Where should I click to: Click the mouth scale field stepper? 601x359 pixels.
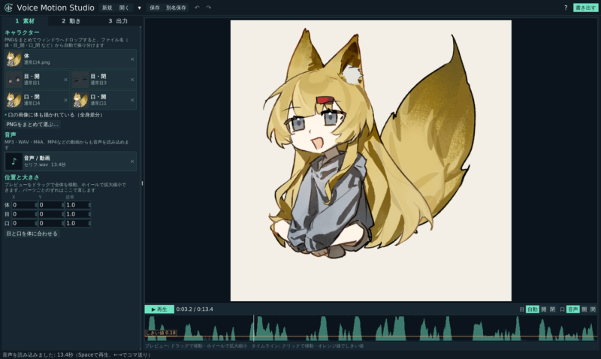(89, 223)
